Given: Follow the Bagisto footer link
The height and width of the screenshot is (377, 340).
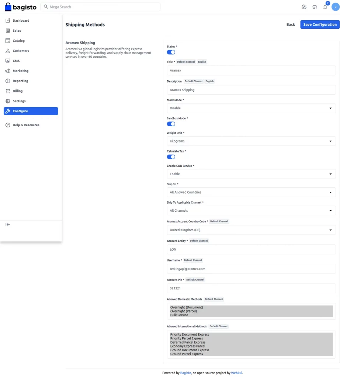Looking at the screenshot, I should pos(185,373).
